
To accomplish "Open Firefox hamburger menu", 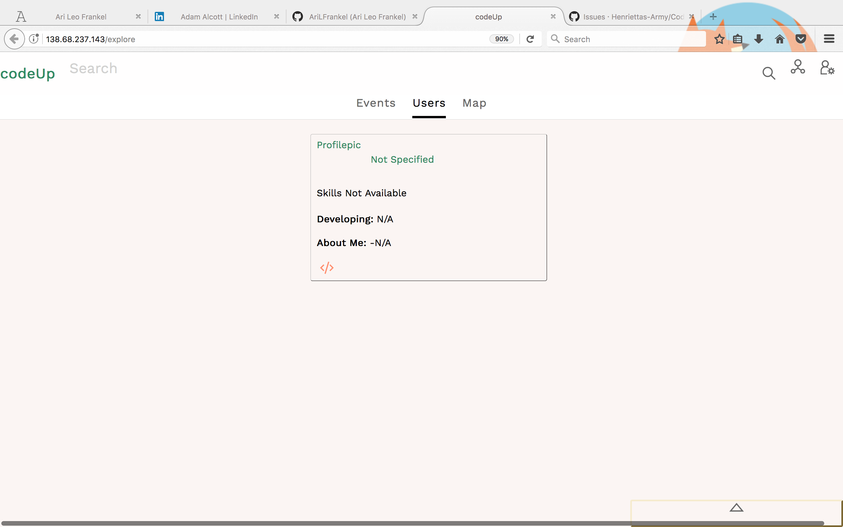I will tap(829, 39).
